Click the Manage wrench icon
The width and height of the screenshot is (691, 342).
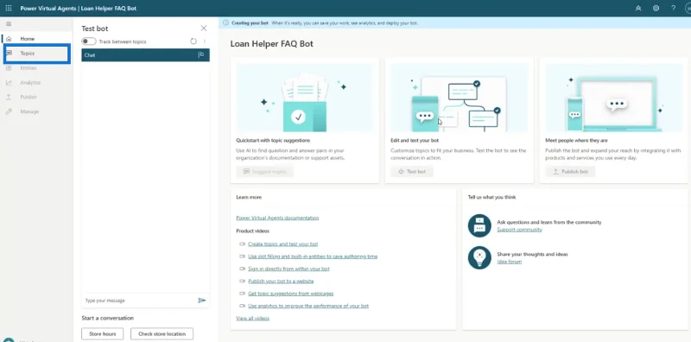click(9, 111)
